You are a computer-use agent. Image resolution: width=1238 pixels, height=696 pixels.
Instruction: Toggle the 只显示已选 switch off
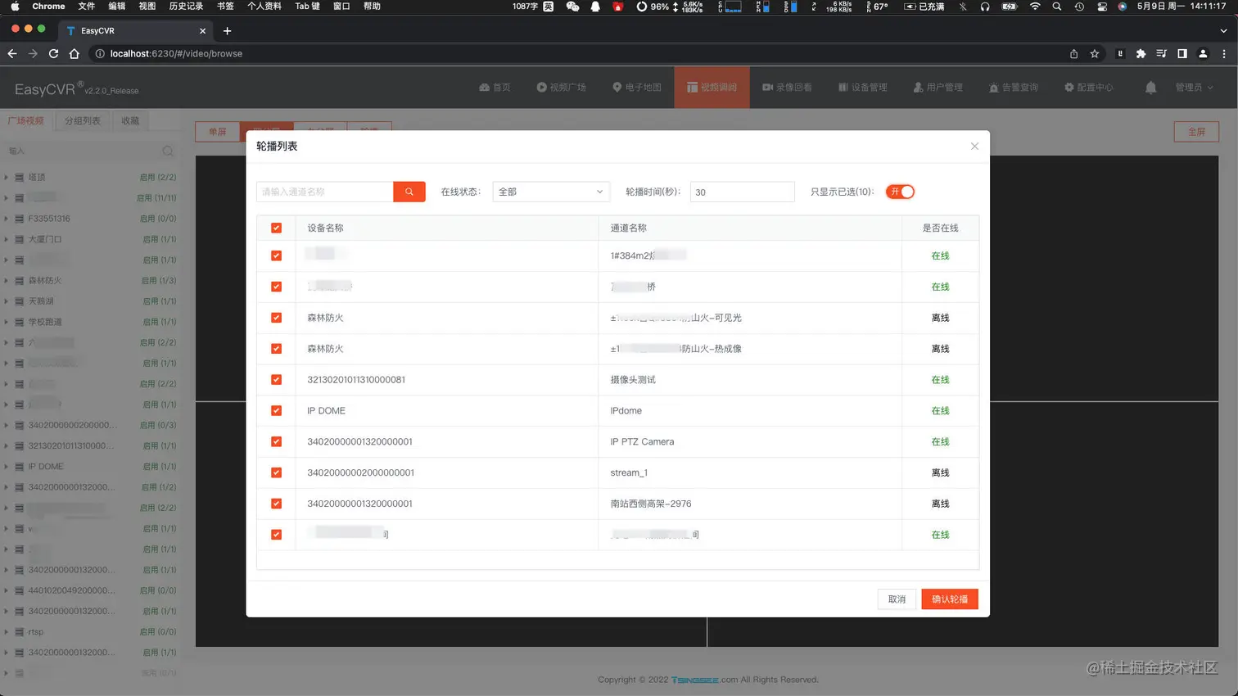(900, 192)
